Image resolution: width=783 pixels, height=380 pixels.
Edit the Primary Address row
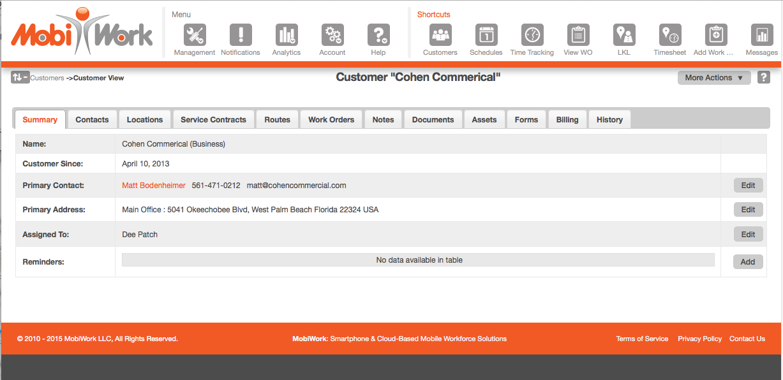click(x=748, y=210)
